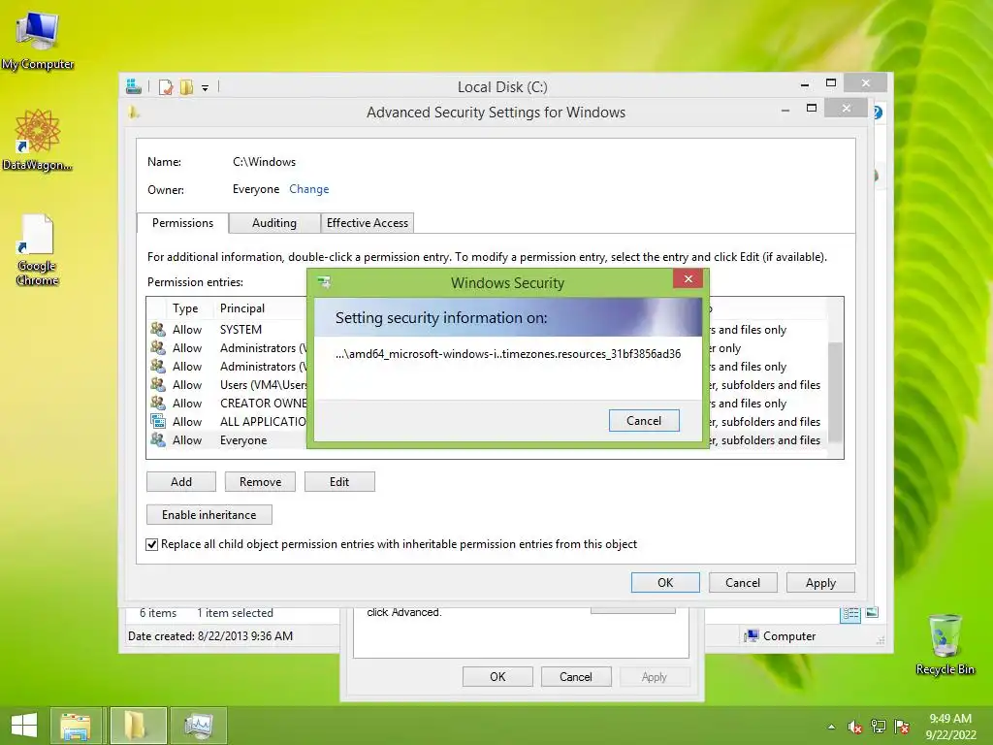Show hidden tray icons arrow
This screenshot has width=993, height=745.
831,727
